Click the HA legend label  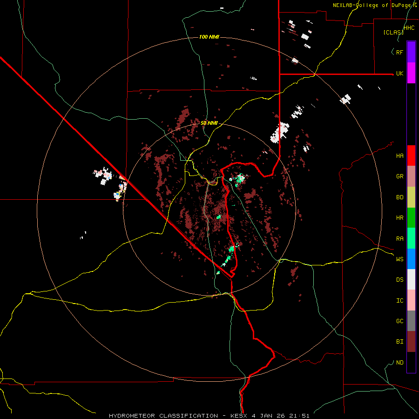click(x=399, y=156)
